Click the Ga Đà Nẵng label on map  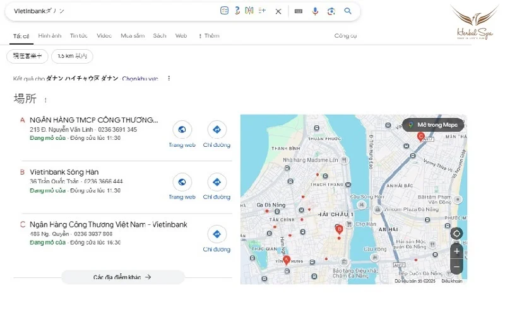(271, 205)
